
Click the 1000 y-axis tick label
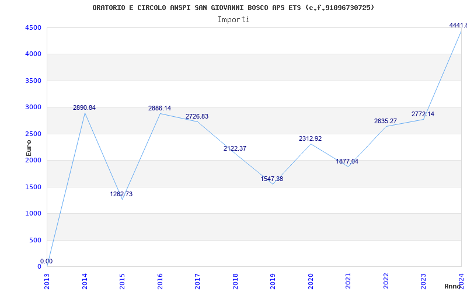click(33, 214)
